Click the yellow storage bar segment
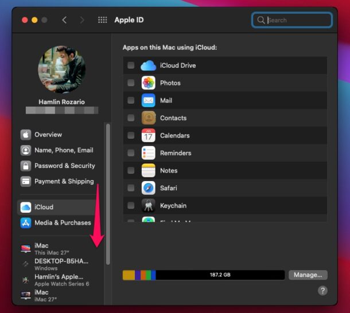The width and height of the screenshot is (350, 313). 129,275
